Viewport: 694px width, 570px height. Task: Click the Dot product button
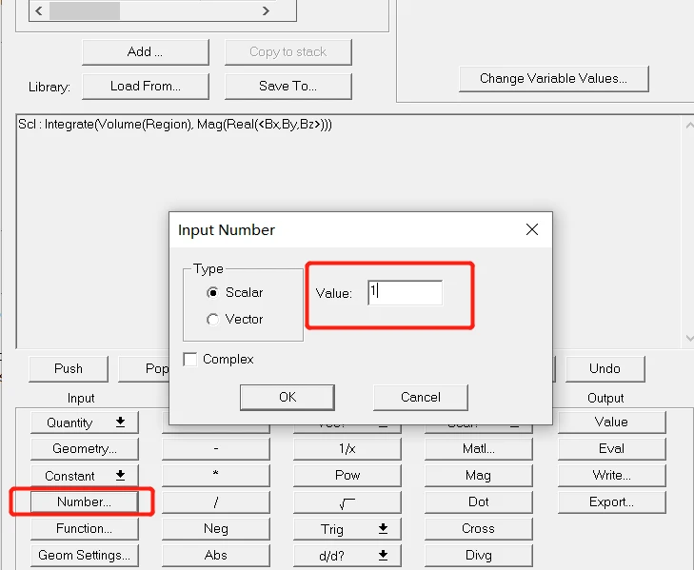point(479,501)
